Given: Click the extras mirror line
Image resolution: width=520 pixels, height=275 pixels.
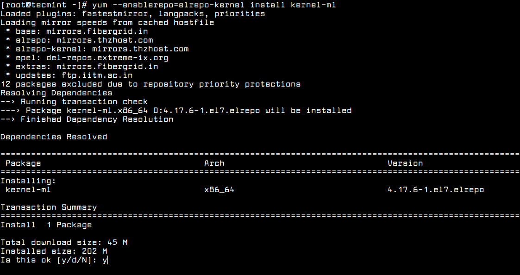Looking at the screenshot, I should click(x=87, y=67).
